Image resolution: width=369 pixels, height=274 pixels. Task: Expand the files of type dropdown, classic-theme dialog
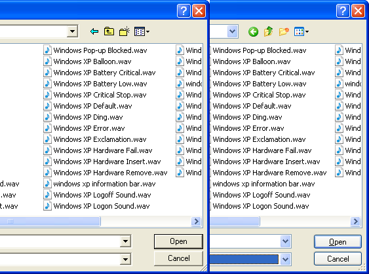125,259
